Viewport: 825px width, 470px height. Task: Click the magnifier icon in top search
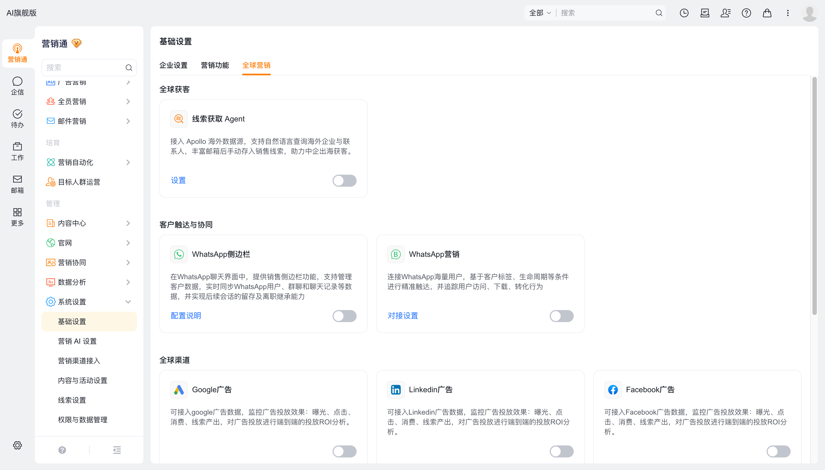click(659, 13)
